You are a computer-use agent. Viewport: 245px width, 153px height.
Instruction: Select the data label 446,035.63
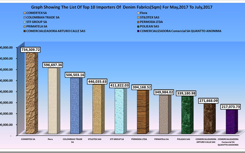[x=97, y=82]
